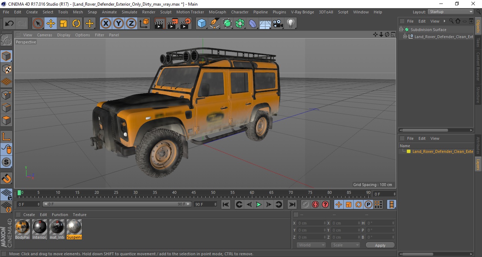482x257 pixels.
Task: Toggle viewport Solo S icon
Action: pyautogui.click(x=6, y=162)
